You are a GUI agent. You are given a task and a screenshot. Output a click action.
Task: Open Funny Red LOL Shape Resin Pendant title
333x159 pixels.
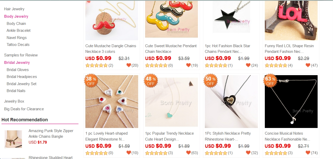[x=289, y=49]
